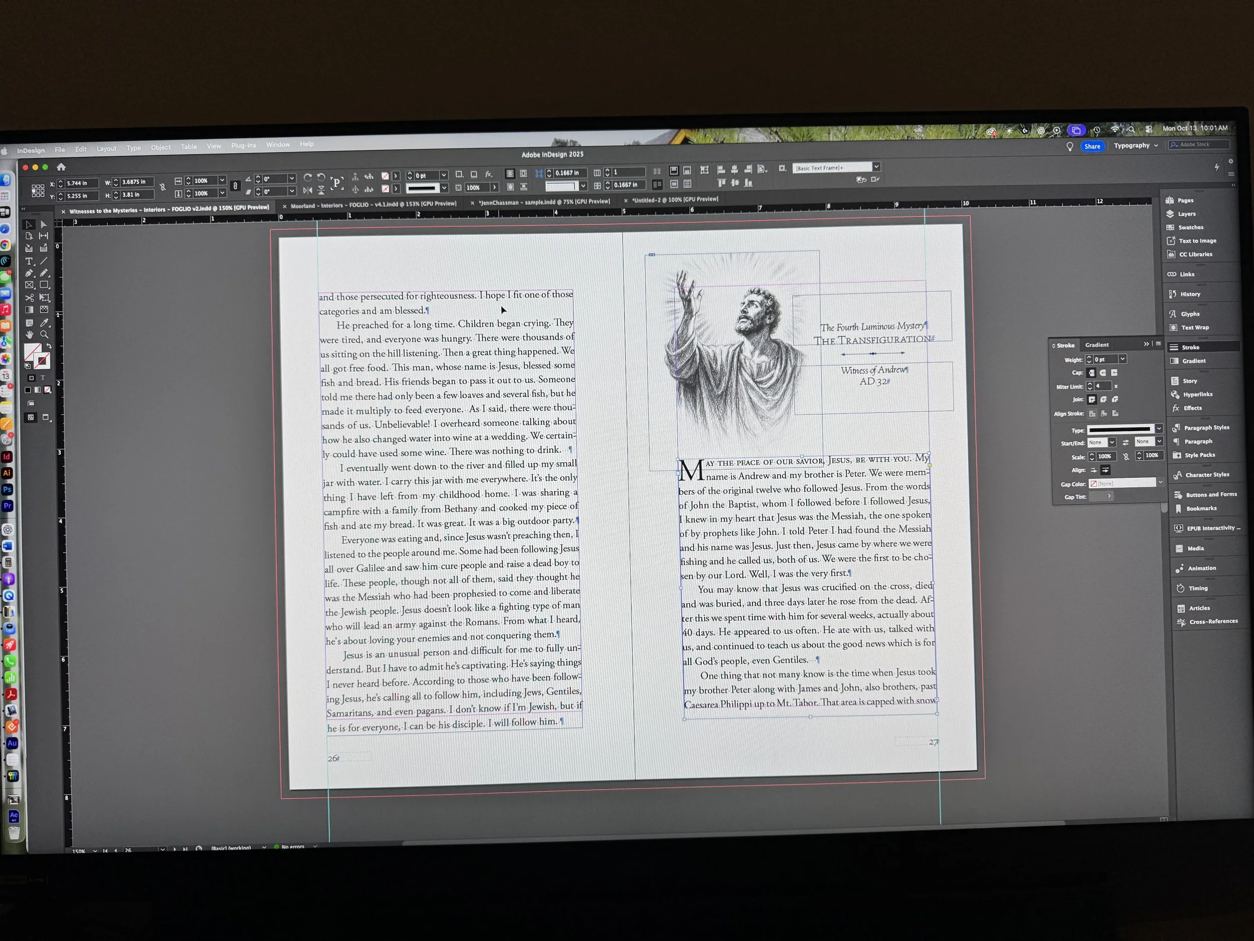Open the stroke Type dropdown
1254x941 pixels.
pos(1159,429)
